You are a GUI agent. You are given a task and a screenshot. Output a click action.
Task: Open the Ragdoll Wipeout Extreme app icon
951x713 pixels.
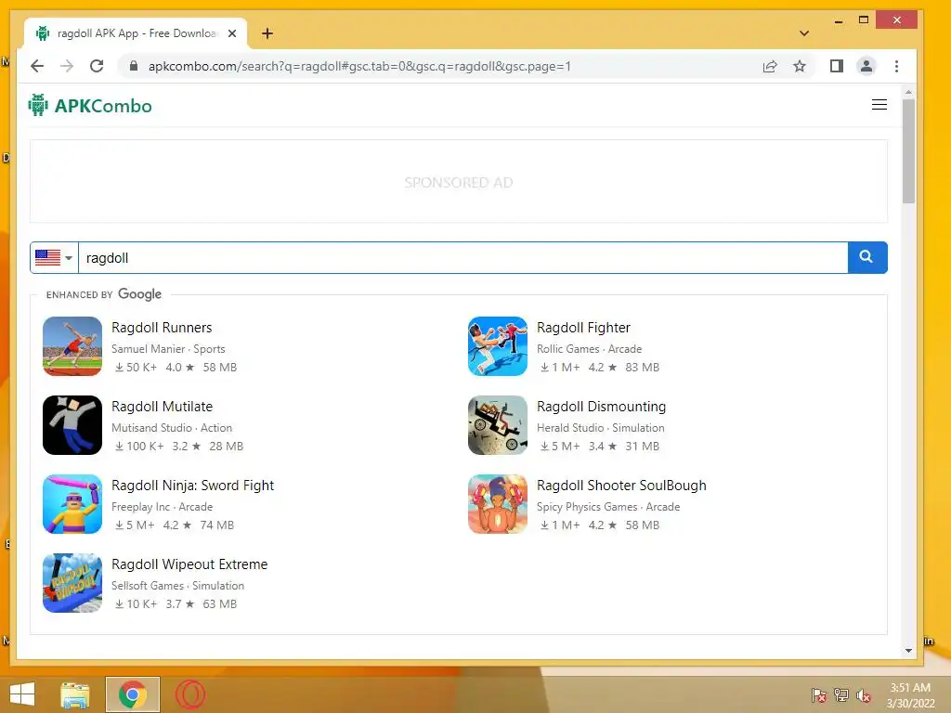[x=72, y=583]
